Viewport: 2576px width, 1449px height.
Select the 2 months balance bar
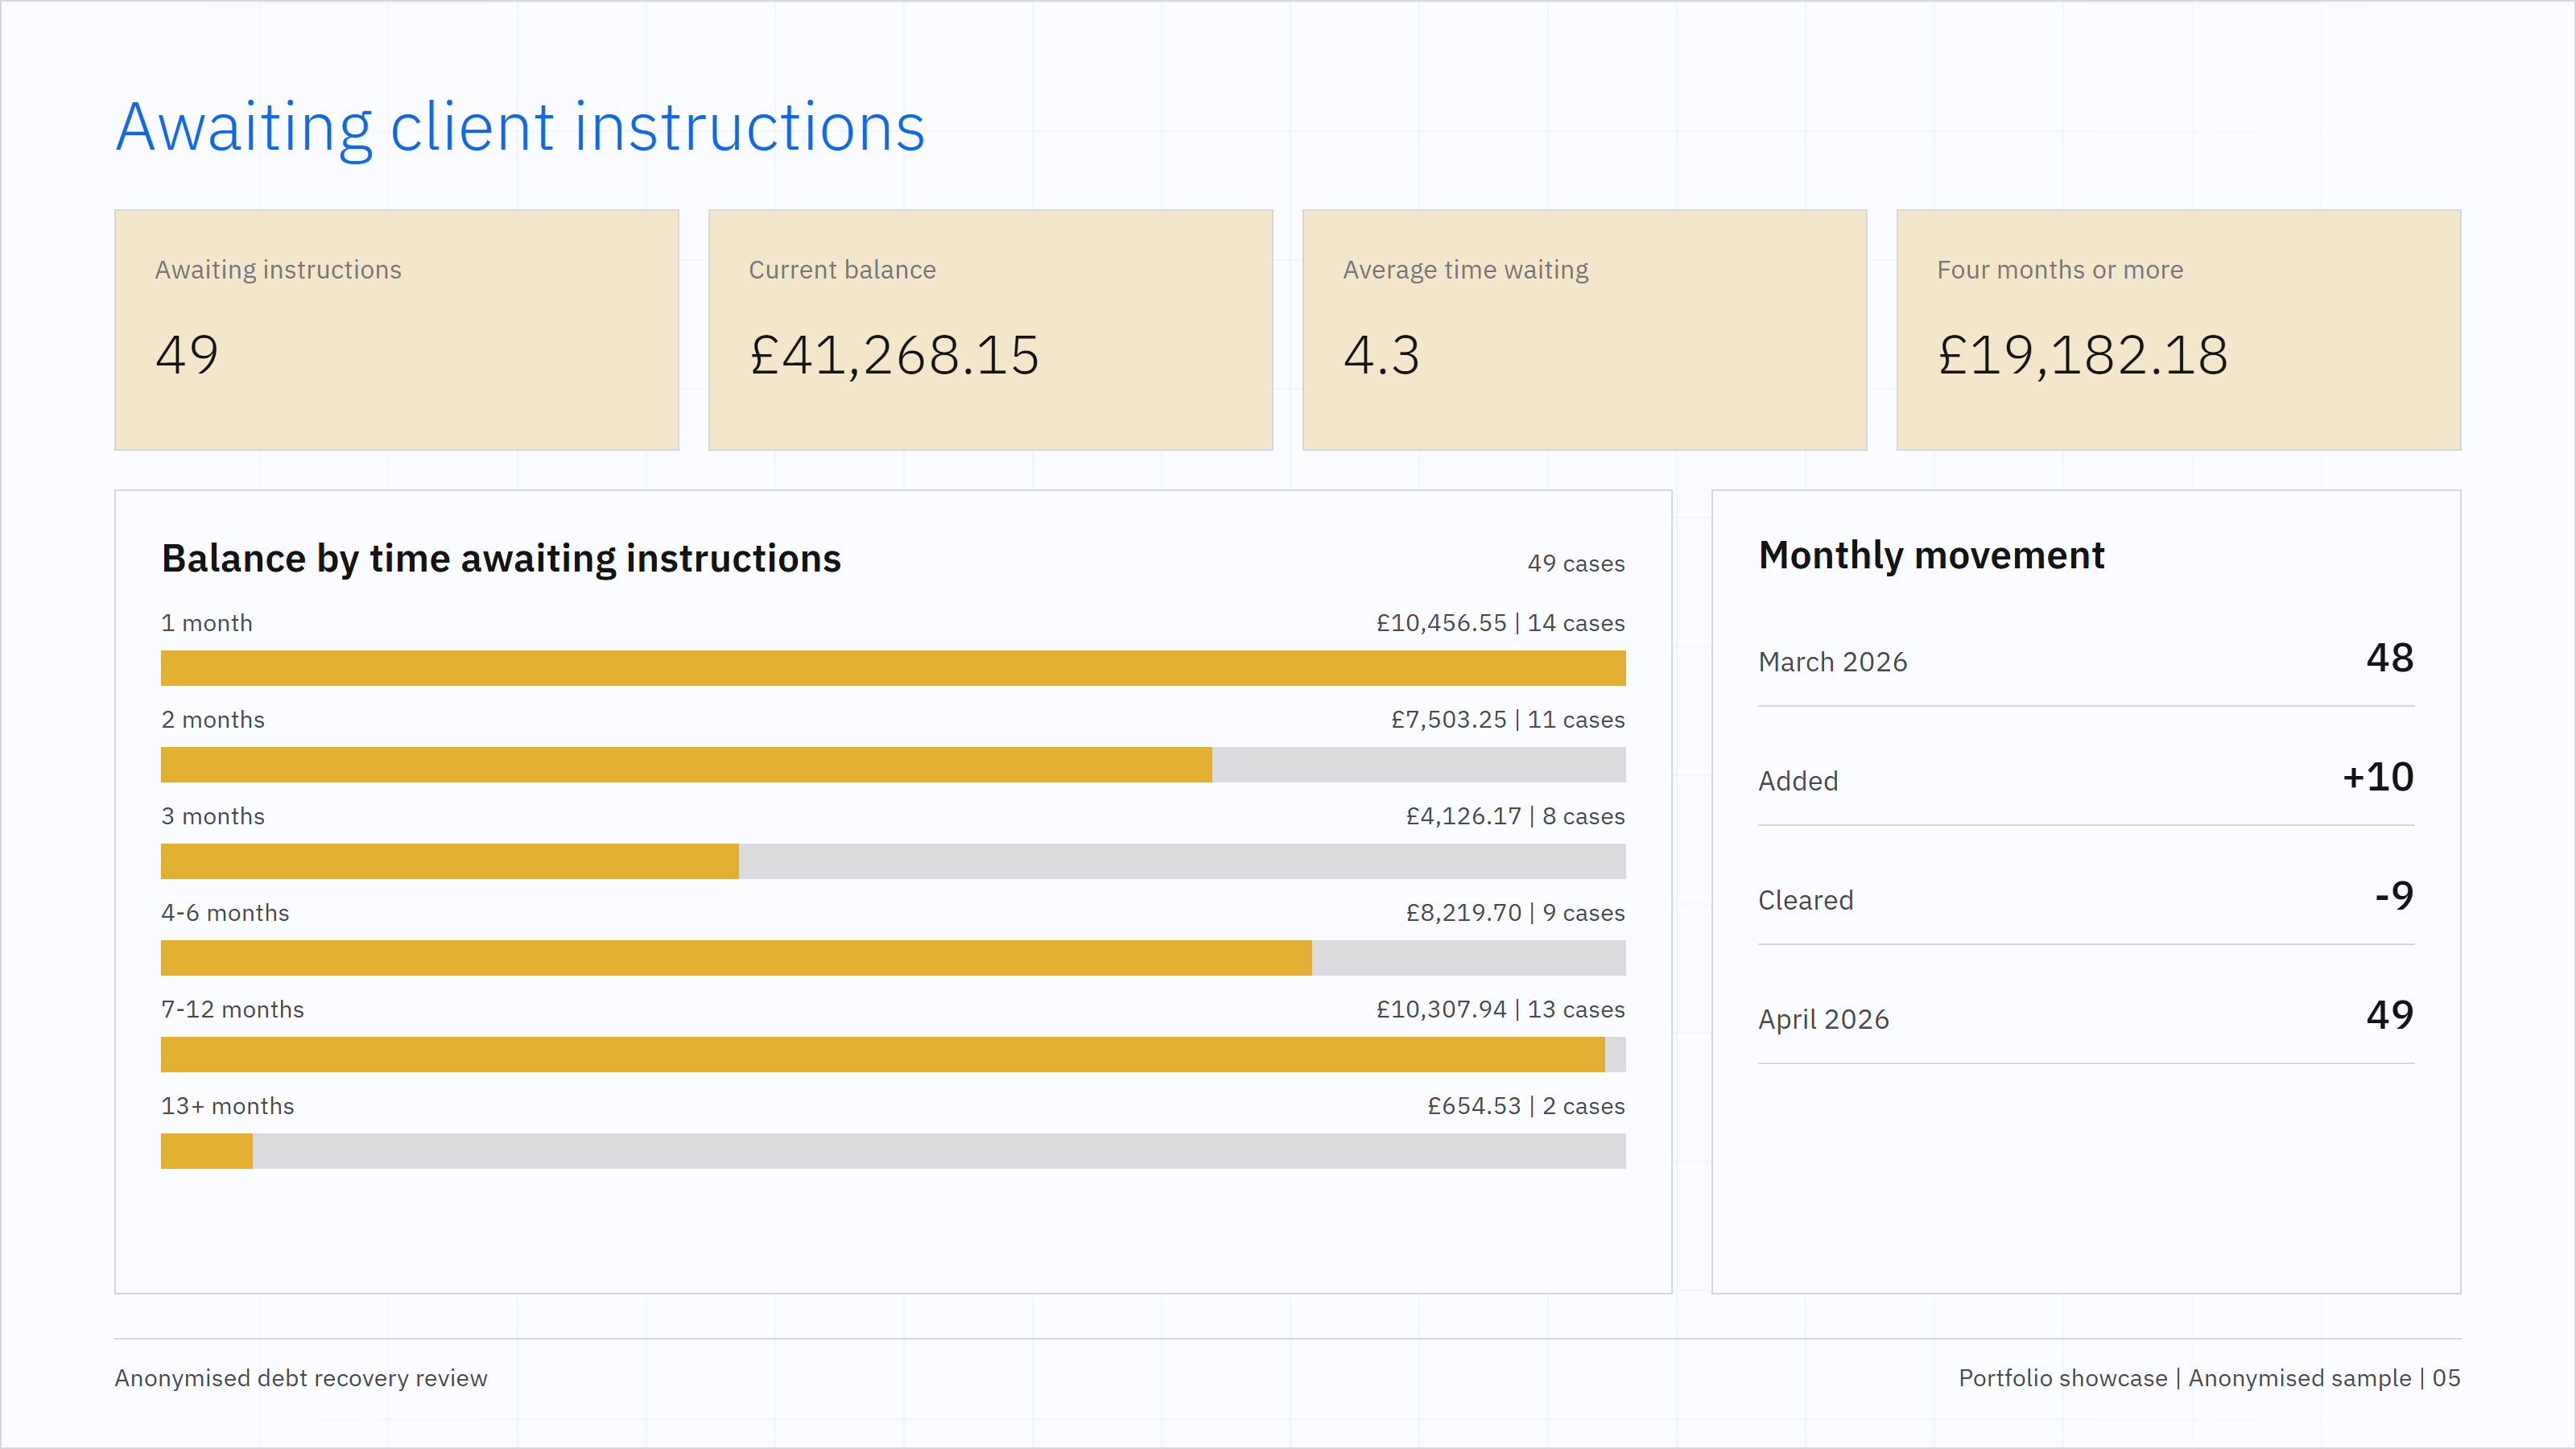point(893,765)
